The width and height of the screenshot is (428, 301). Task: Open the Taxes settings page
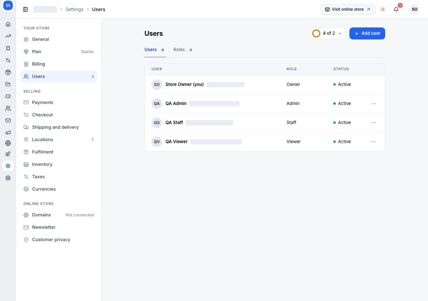pos(59,177)
